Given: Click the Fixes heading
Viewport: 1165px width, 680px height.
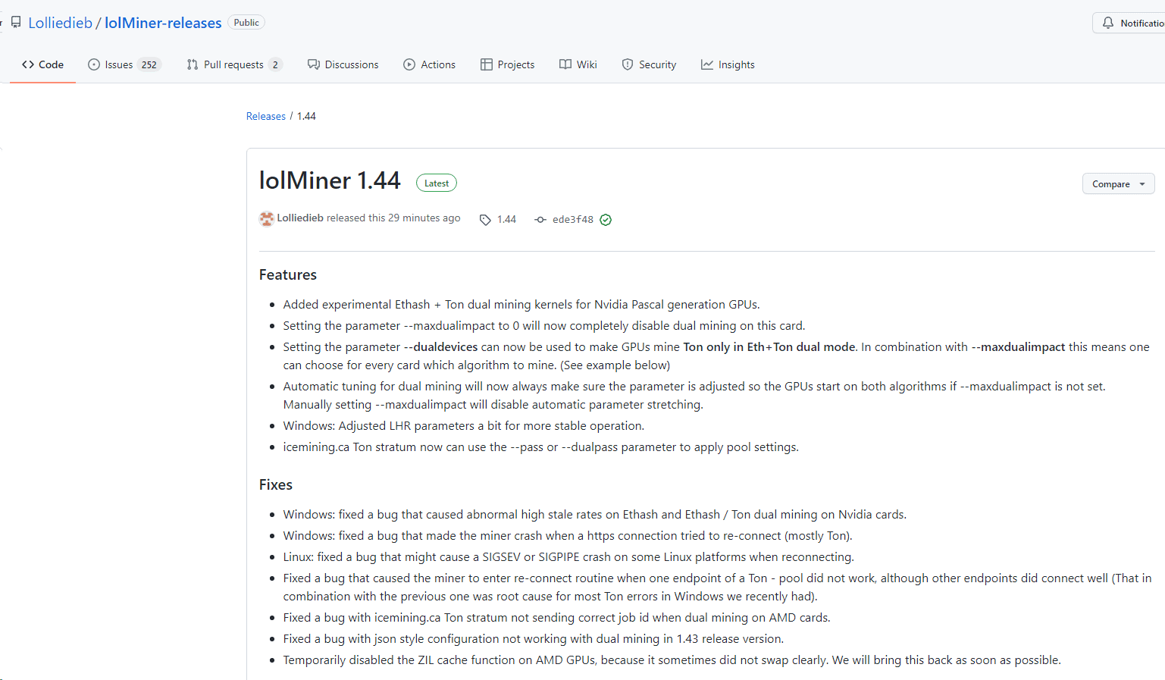Looking at the screenshot, I should click(x=276, y=484).
